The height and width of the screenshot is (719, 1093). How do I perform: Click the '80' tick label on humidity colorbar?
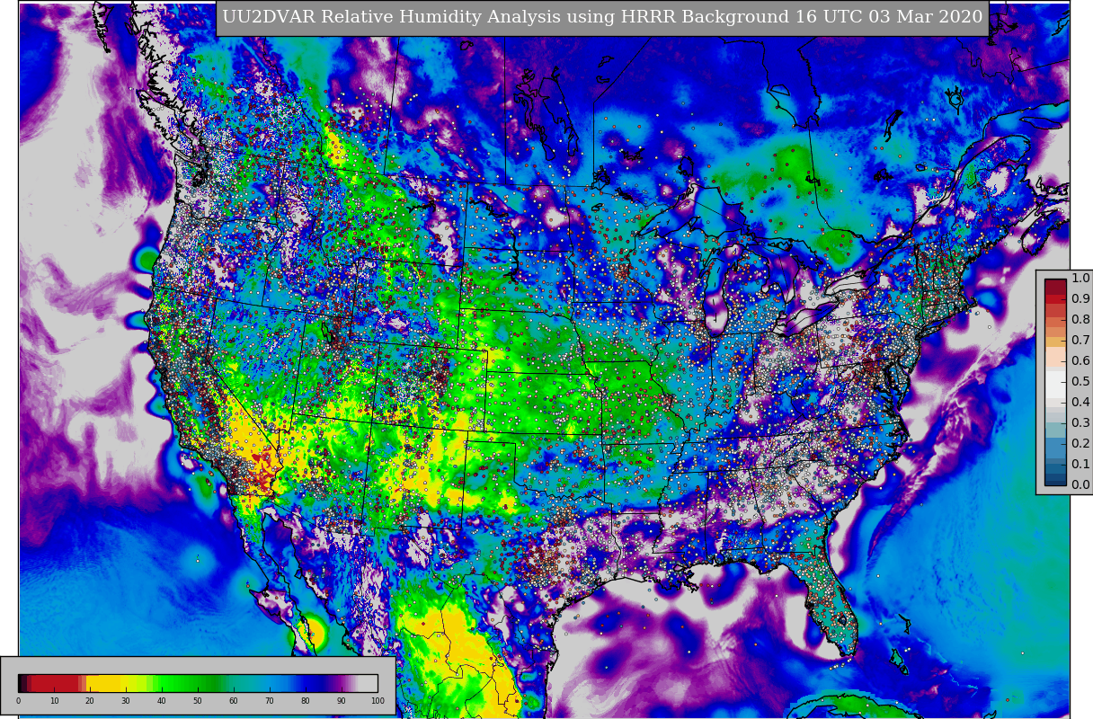coord(306,700)
